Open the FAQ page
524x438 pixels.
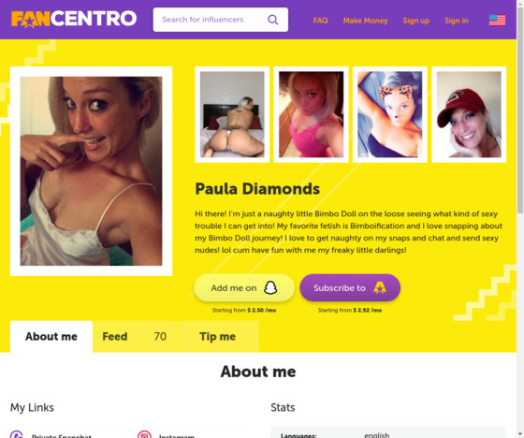[x=320, y=21]
